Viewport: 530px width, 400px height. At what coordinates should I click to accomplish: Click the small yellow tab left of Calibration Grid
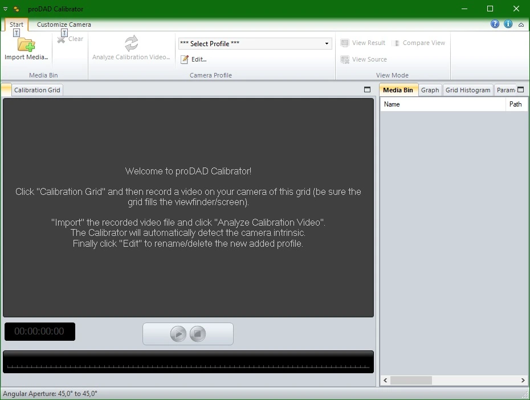coord(6,90)
